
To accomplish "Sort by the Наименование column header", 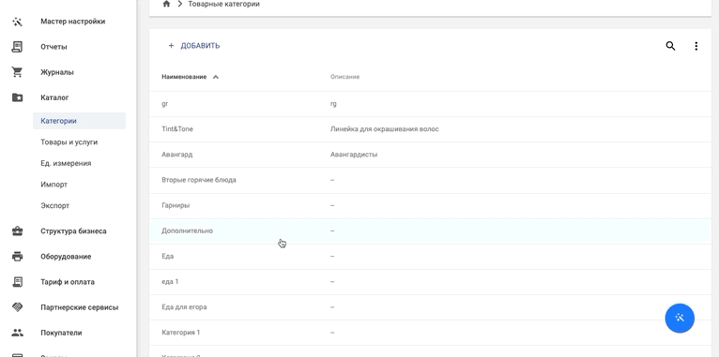I will click(184, 77).
